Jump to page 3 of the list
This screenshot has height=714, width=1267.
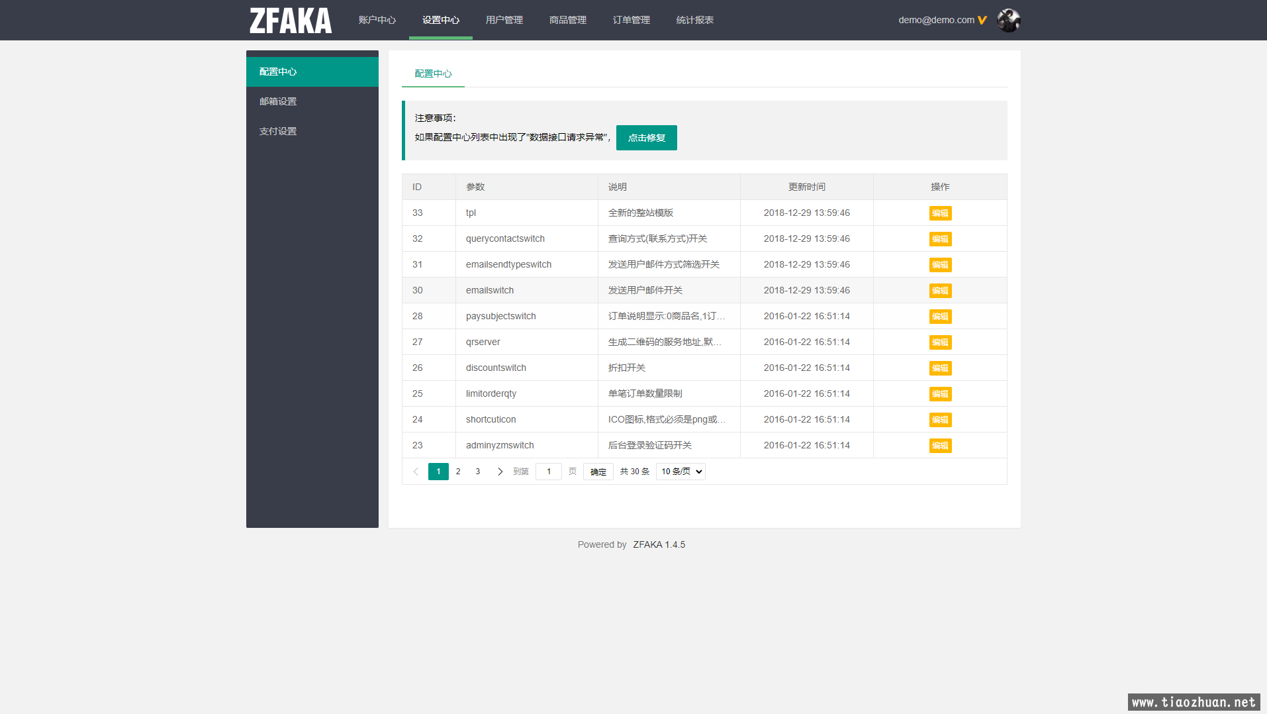point(478,472)
